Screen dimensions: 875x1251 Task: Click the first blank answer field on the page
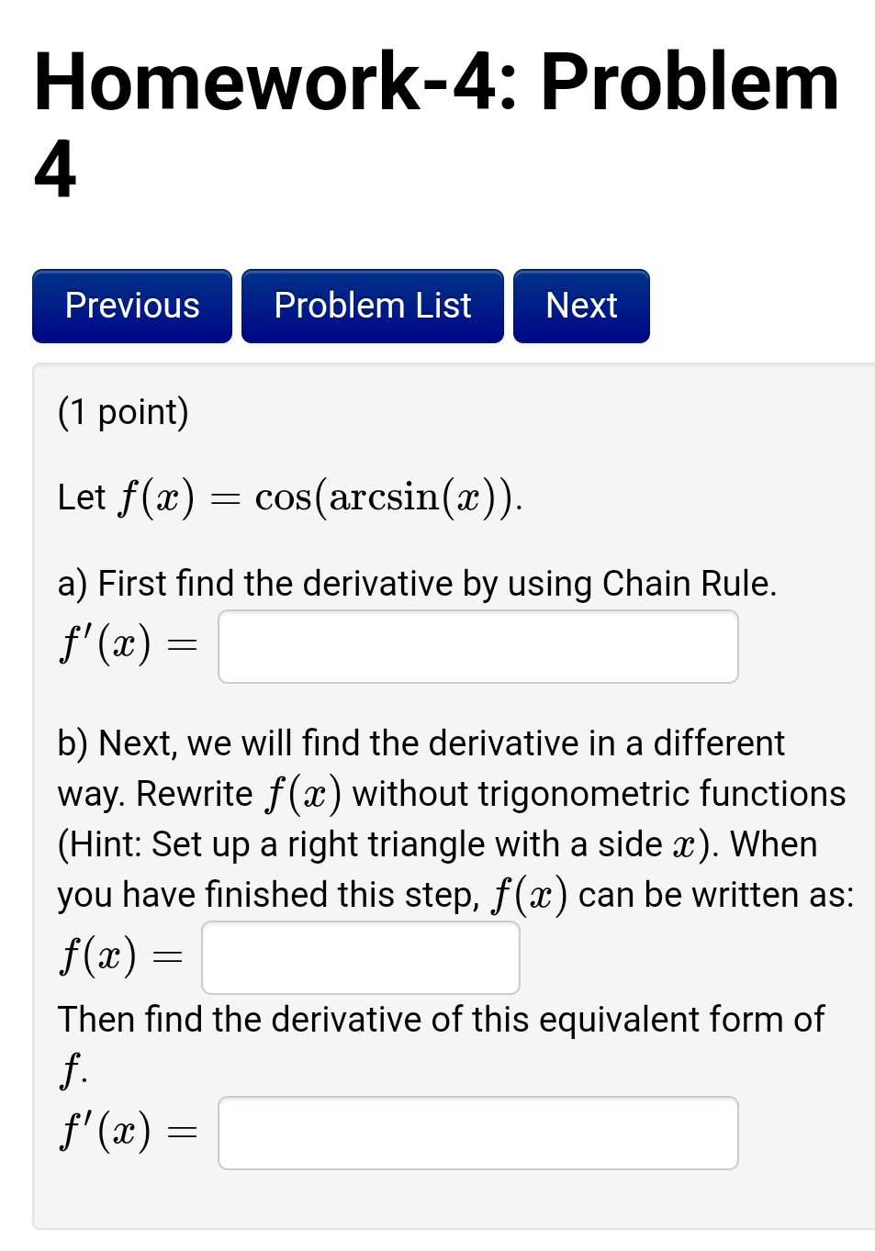pos(477,646)
